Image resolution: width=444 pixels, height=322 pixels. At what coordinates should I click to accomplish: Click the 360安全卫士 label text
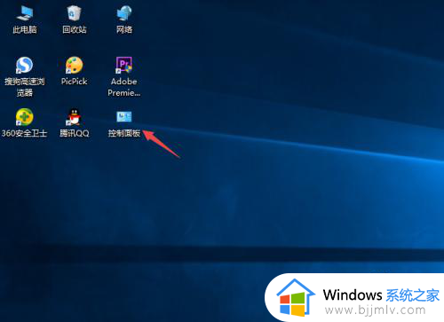[x=24, y=133]
